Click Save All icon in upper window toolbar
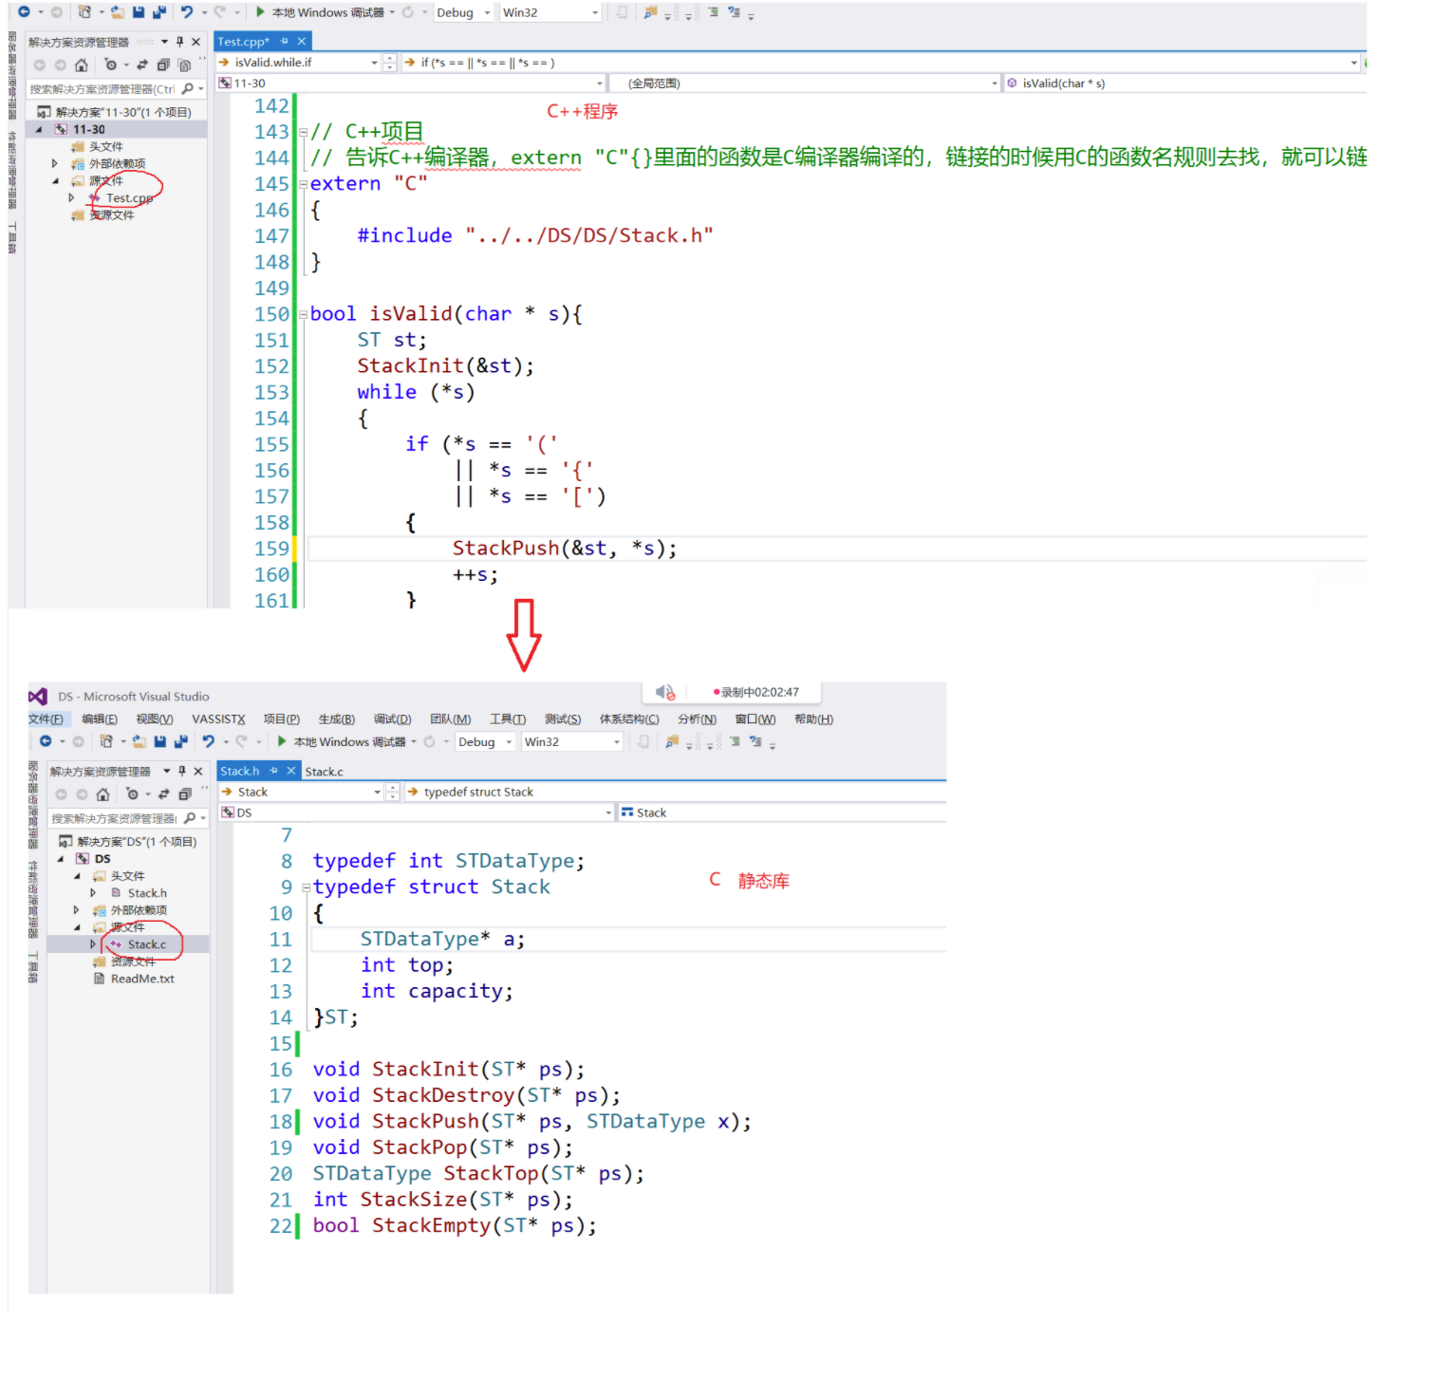 click(158, 12)
